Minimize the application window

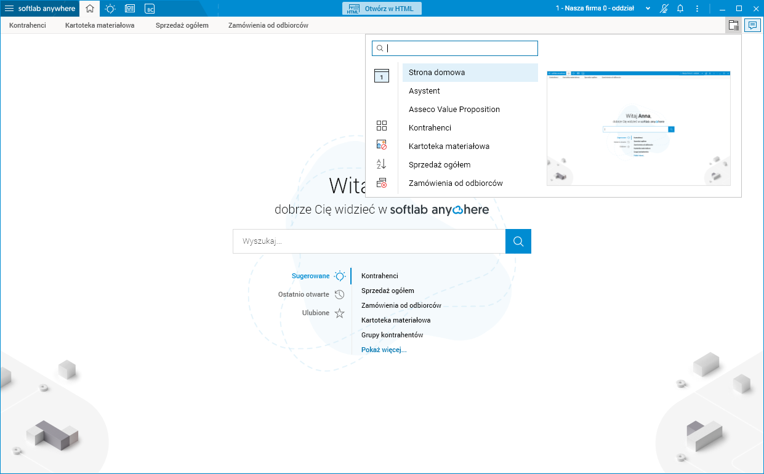722,9
